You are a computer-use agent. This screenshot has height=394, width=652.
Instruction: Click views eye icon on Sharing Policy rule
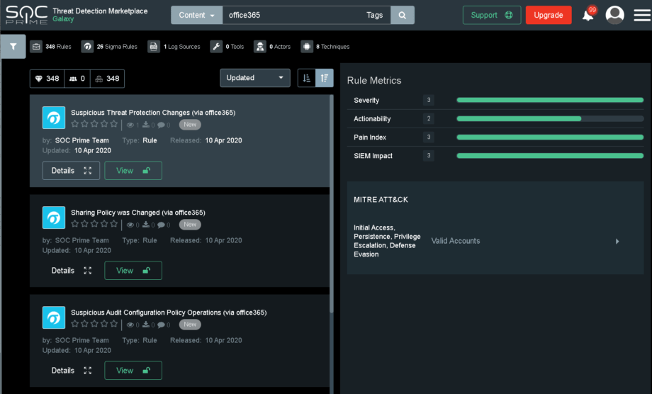pos(130,225)
